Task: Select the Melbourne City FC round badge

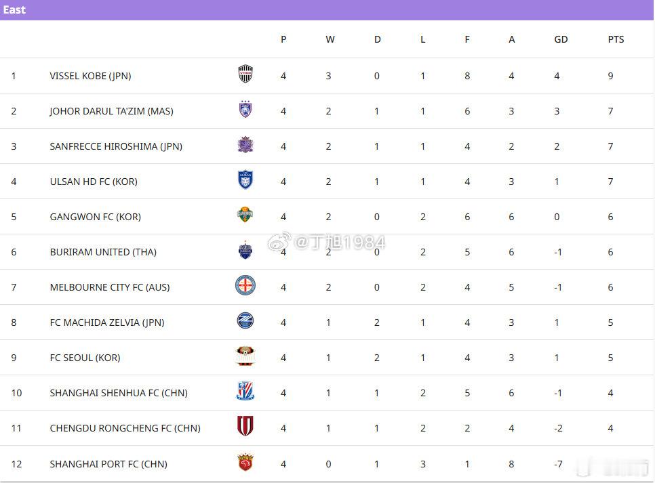Action: tap(245, 286)
